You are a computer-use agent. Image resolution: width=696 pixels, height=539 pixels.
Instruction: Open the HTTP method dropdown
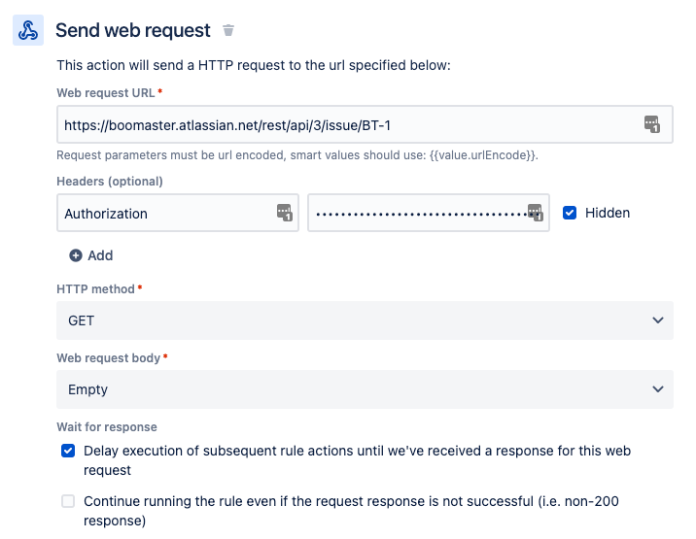(365, 320)
